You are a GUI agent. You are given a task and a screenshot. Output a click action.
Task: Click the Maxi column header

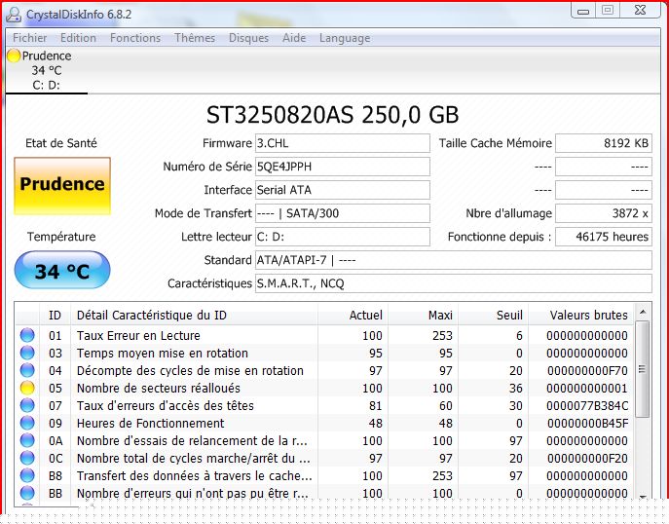pyautogui.click(x=423, y=316)
